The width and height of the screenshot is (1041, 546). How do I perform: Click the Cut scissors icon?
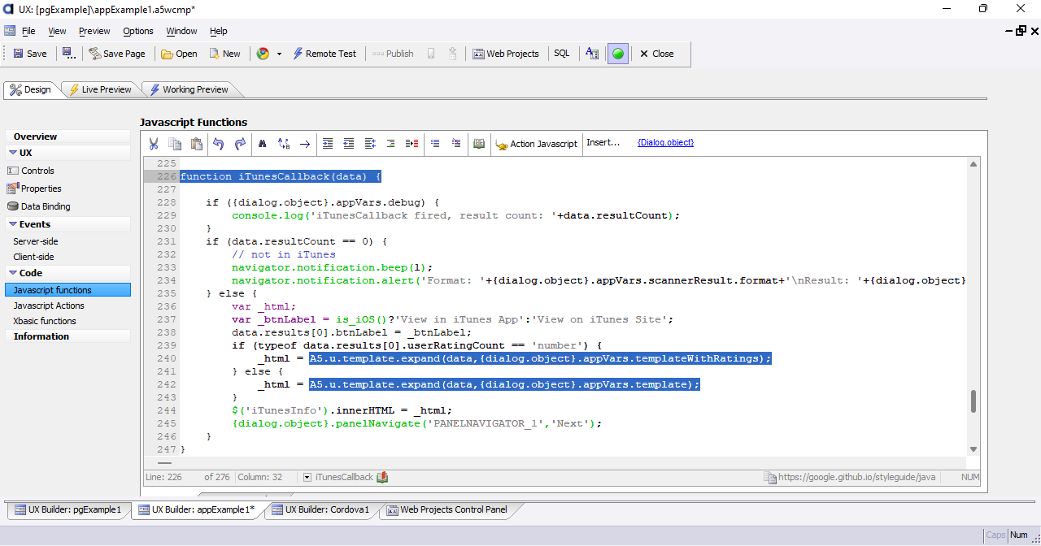click(153, 143)
